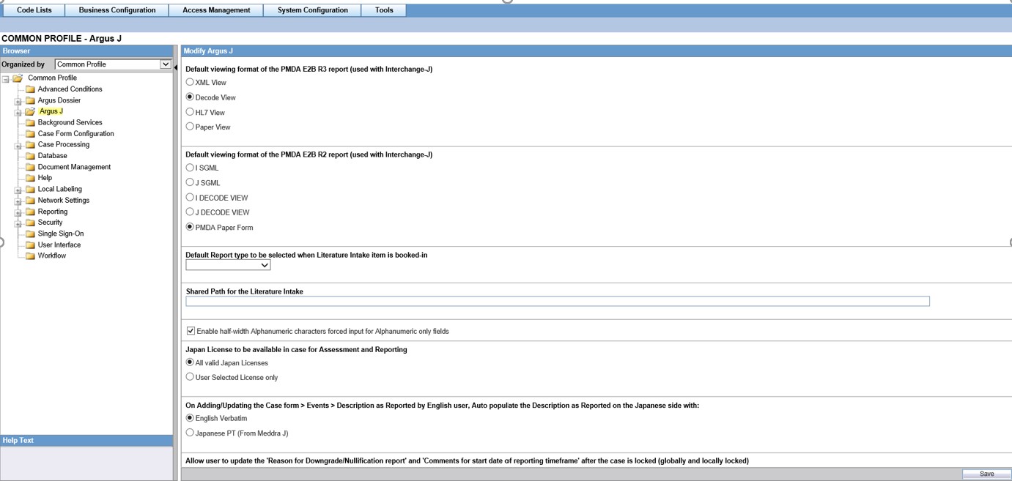Click the Argus J open folder icon
This screenshot has width=1012, height=481.
tap(30, 112)
